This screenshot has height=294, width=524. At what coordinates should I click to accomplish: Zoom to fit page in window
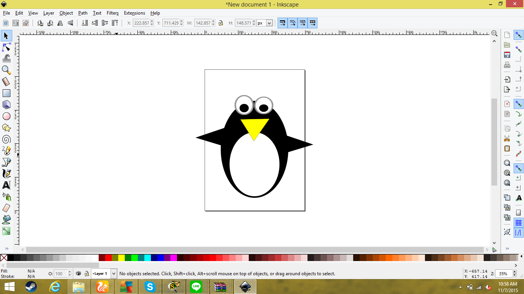[507, 183]
